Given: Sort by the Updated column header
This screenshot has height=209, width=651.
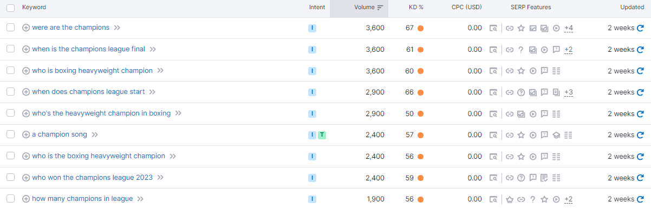Looking at the screenshot, I should [x=632, y=7].
